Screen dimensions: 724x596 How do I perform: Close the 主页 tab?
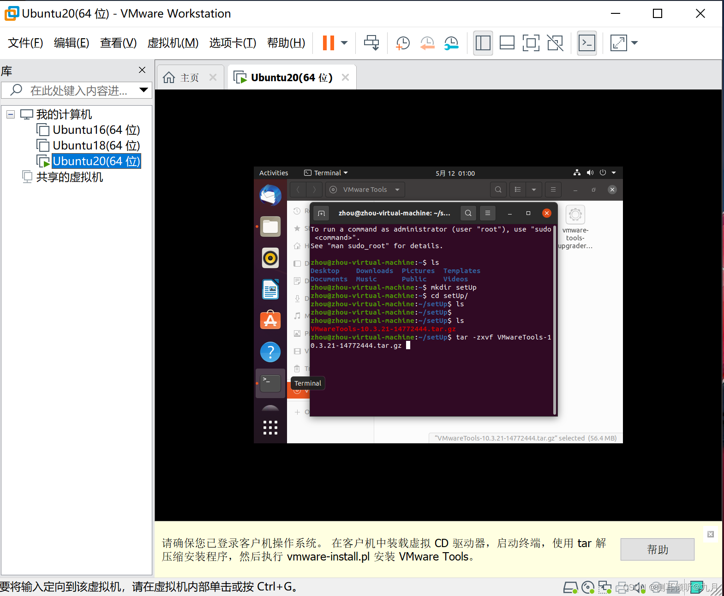pyautogui.click(x=213, y=77)
